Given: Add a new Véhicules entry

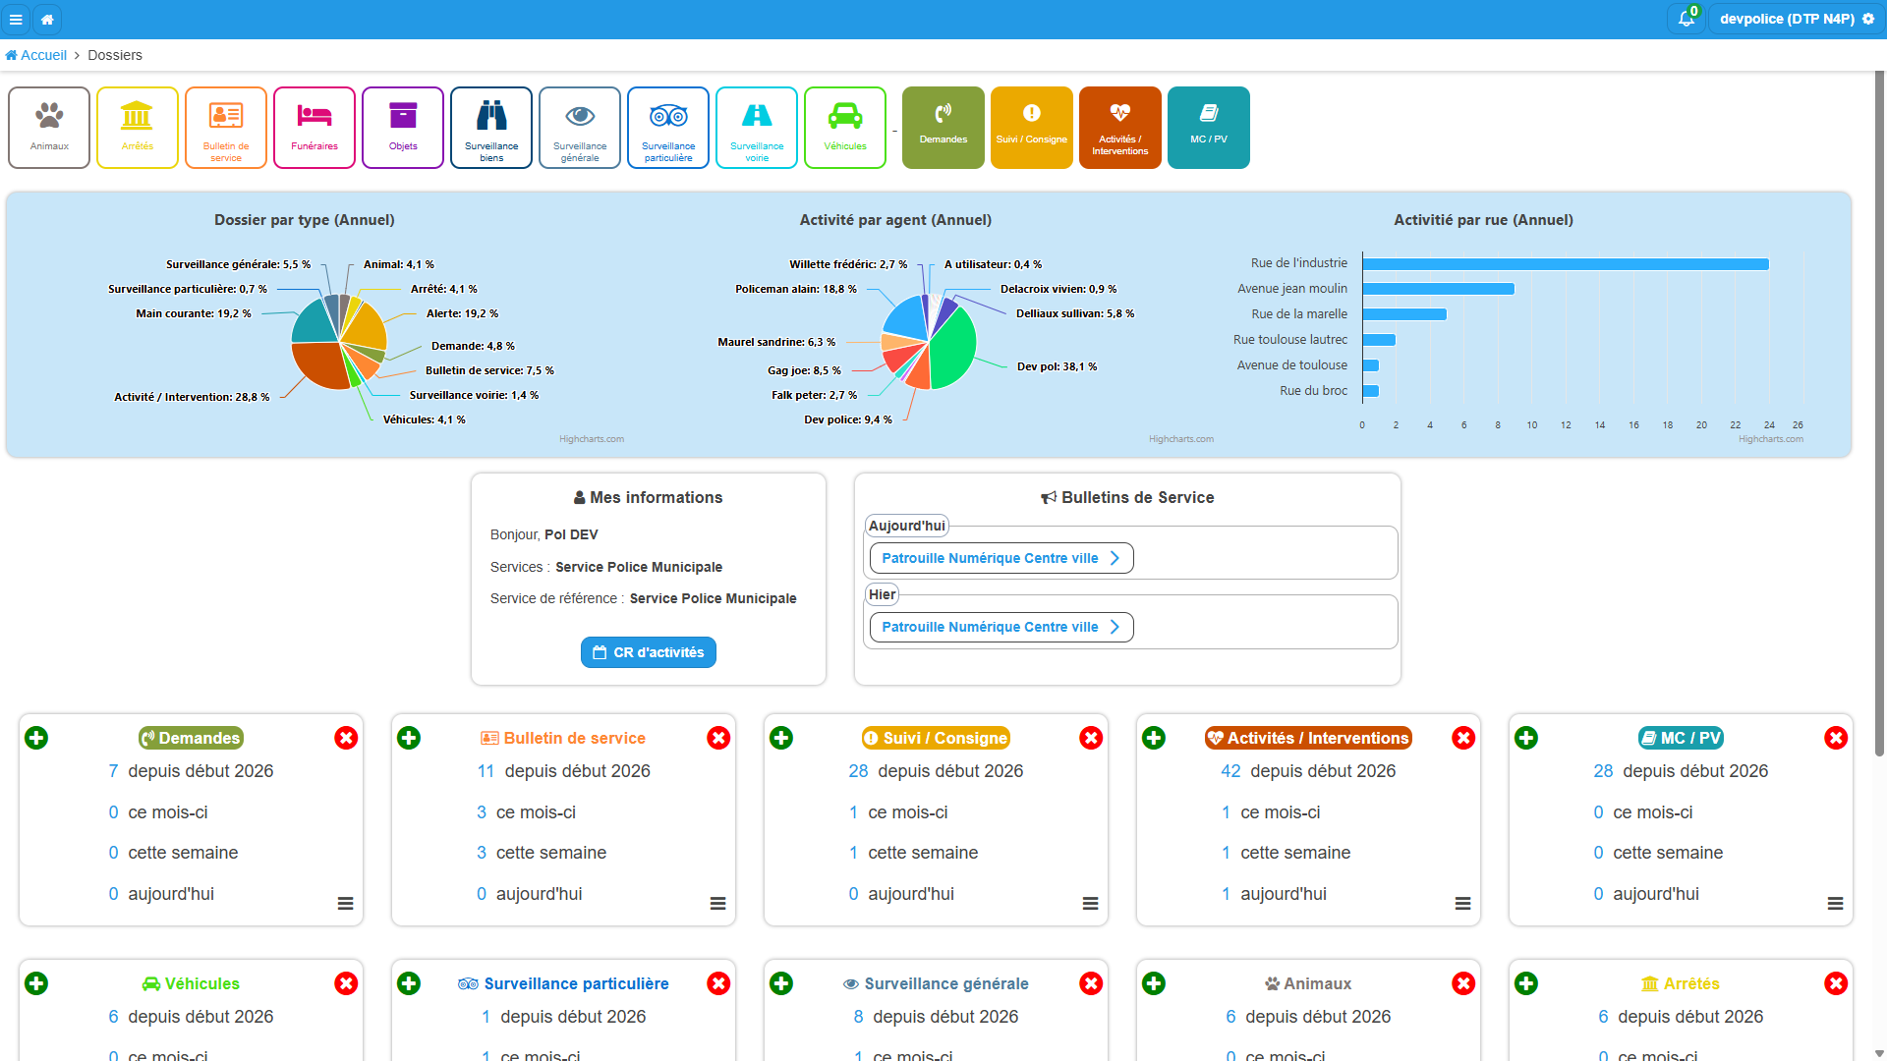Looking at the screenshot, I should 36,983.
